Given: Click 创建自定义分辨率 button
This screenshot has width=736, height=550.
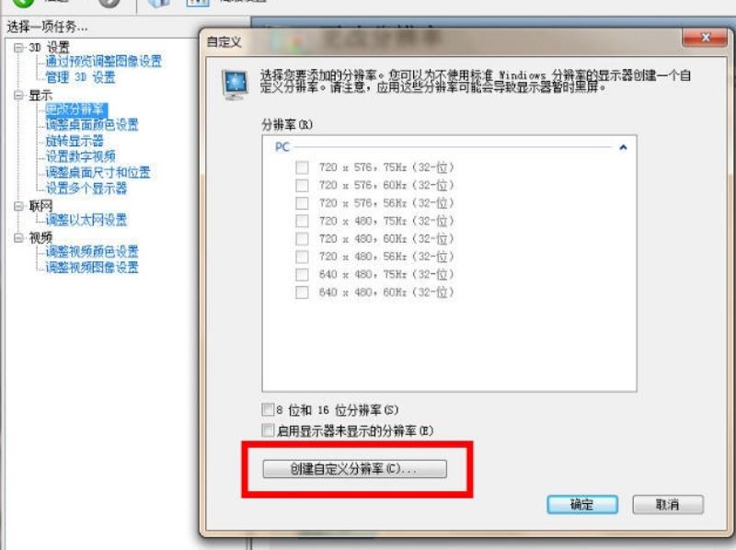Looking at the screenshot, I should (x=354, y=469).
